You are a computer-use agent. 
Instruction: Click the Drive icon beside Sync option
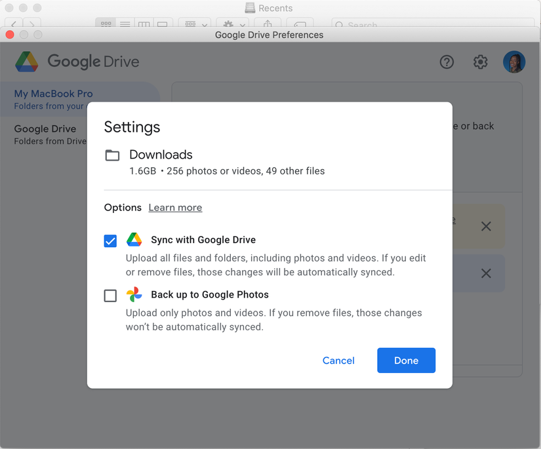pos(134,239)
